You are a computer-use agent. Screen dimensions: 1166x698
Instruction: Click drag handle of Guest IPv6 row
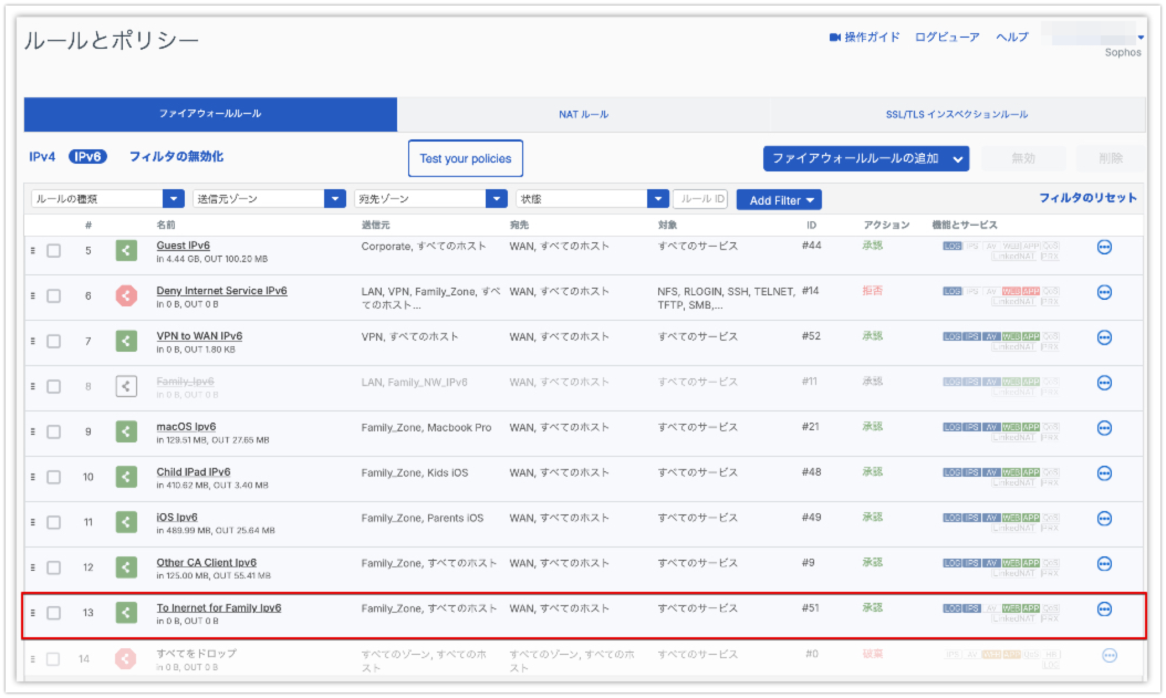[33, 251]
